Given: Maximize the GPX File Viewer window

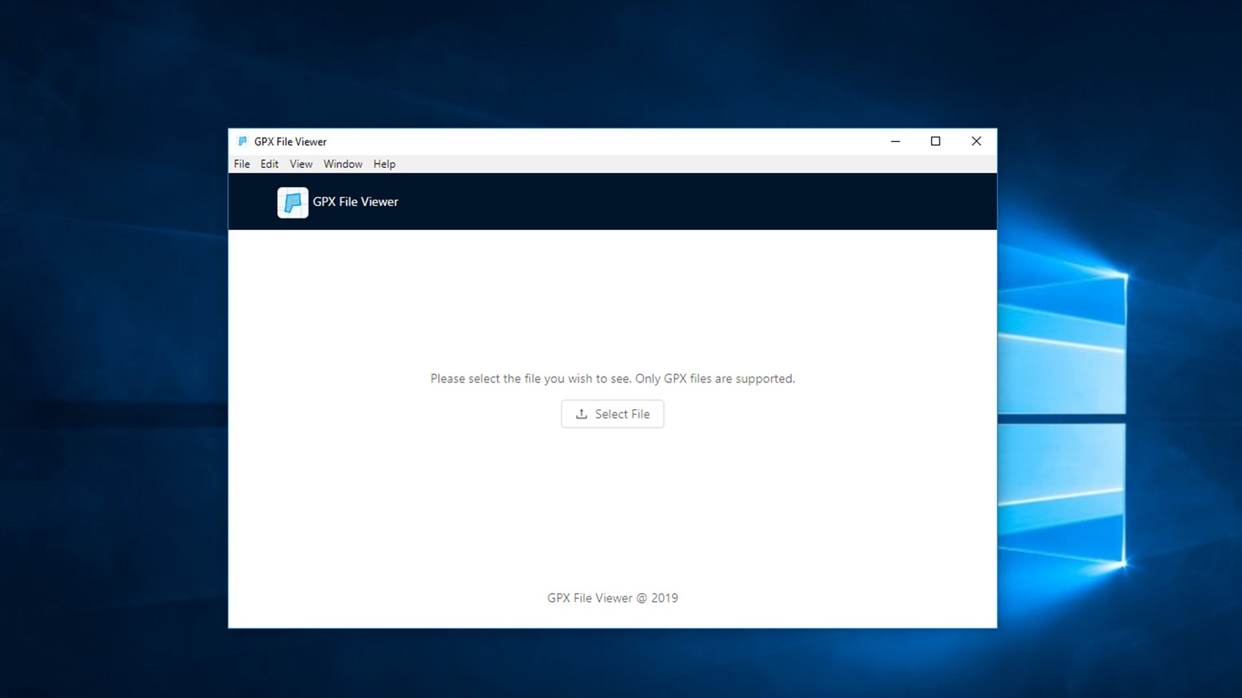Looking at the screenshot, I should [935, 142].
